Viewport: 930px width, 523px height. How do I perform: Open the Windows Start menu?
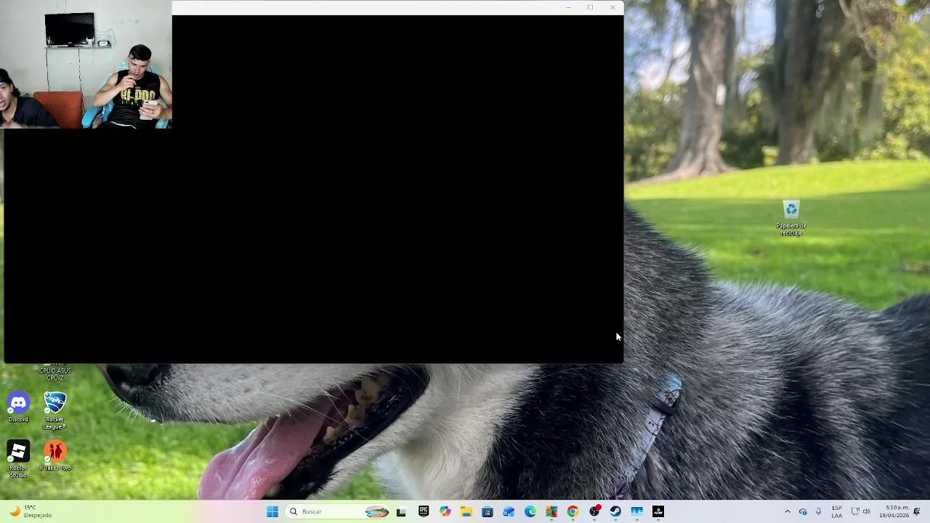(272, 511)
